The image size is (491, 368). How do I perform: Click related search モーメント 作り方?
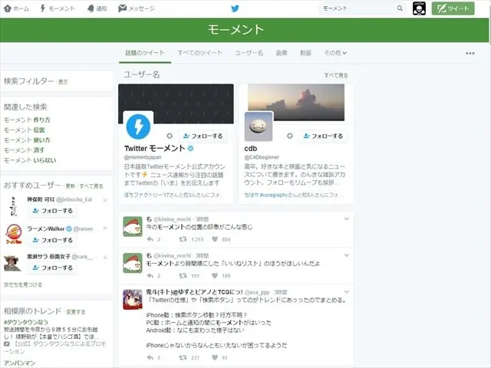[x=27, y=120]
